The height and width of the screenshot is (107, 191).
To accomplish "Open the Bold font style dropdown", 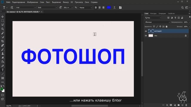I will coord(47,7).
